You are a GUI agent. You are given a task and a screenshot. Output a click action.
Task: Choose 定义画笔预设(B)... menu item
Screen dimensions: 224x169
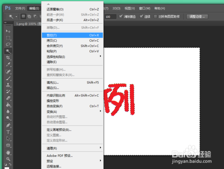point(73,130)
